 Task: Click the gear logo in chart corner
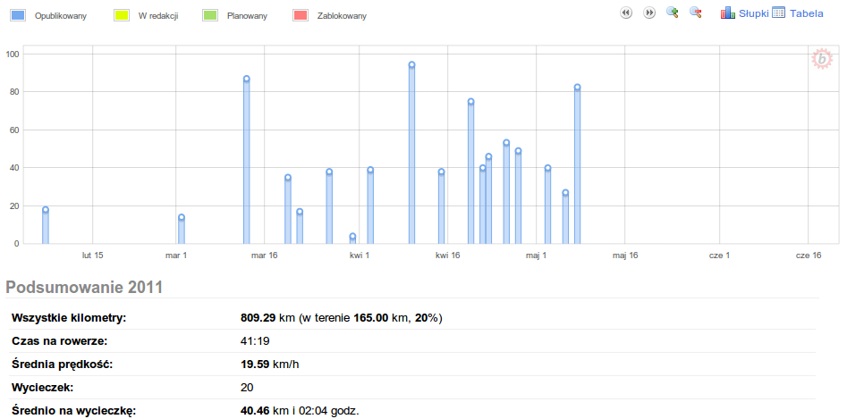pyautogui.click(x=821, y=60)
